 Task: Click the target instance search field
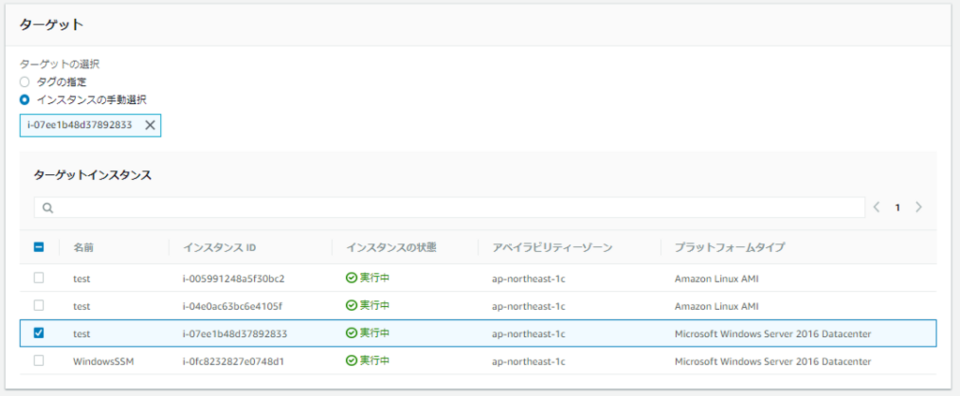point(449,208)
